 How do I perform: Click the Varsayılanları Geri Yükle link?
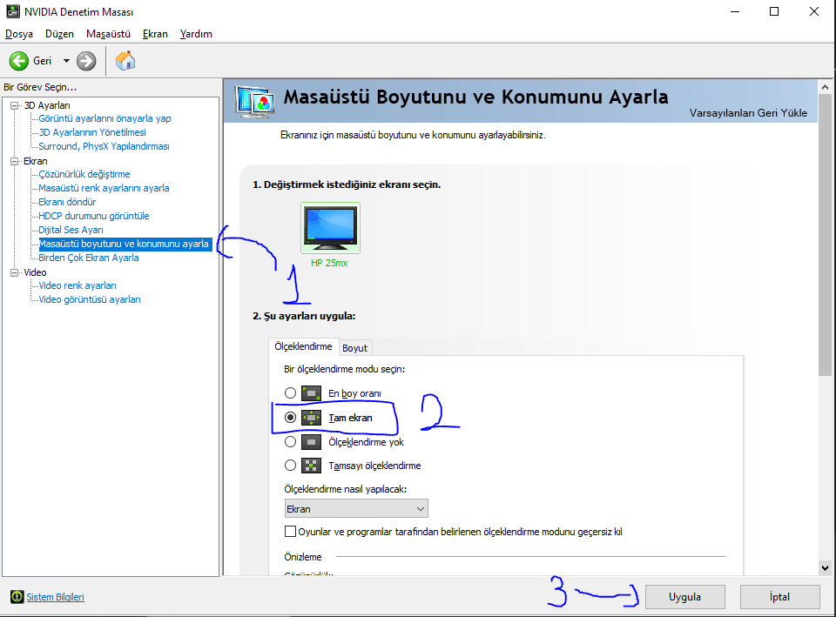(748, 113)
